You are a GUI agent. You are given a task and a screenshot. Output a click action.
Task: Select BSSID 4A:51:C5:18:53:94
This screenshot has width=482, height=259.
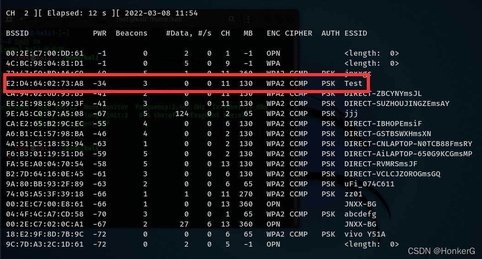coord(44,144)
